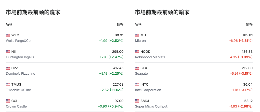260x112 pixels.
Task: Select the Domino's Pizza Inc company name
Action: (20, 74)
